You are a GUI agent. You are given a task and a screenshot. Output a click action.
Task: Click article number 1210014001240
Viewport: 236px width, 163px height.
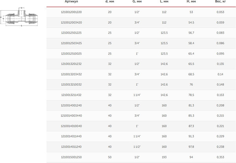tap(71, 105)
